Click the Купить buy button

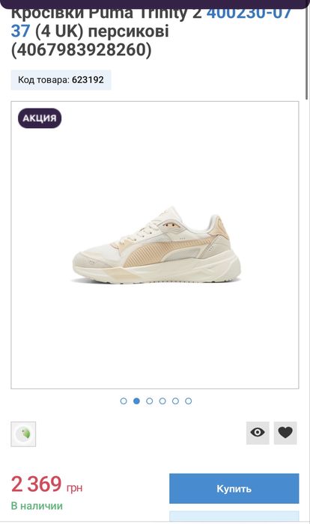234,488
